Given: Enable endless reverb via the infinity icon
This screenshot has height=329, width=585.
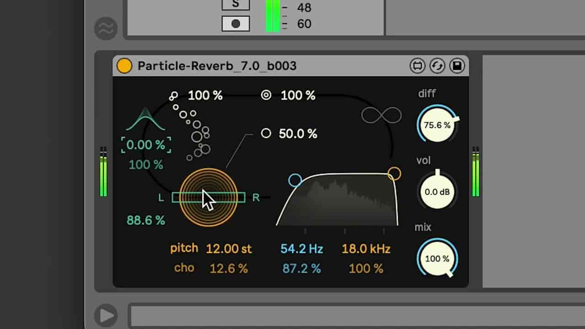Looking at the screenshot, I should point(383,116).
